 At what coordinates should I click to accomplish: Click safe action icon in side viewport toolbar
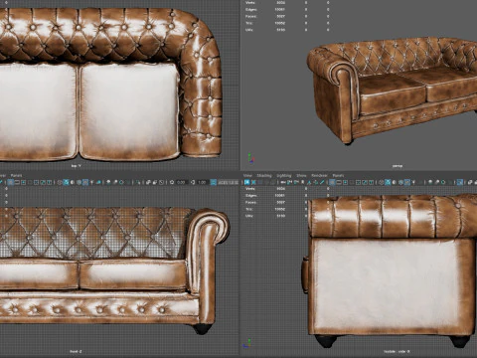(x=365, y=182)
